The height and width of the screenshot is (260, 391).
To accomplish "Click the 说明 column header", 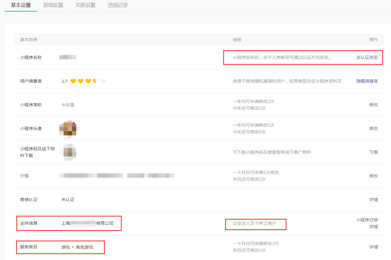I will tap(237, 39).
